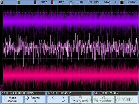Viewport: 139px width, 104px height.
Task: Select channel 3 purple indicator
Action: tap(35, 2)
